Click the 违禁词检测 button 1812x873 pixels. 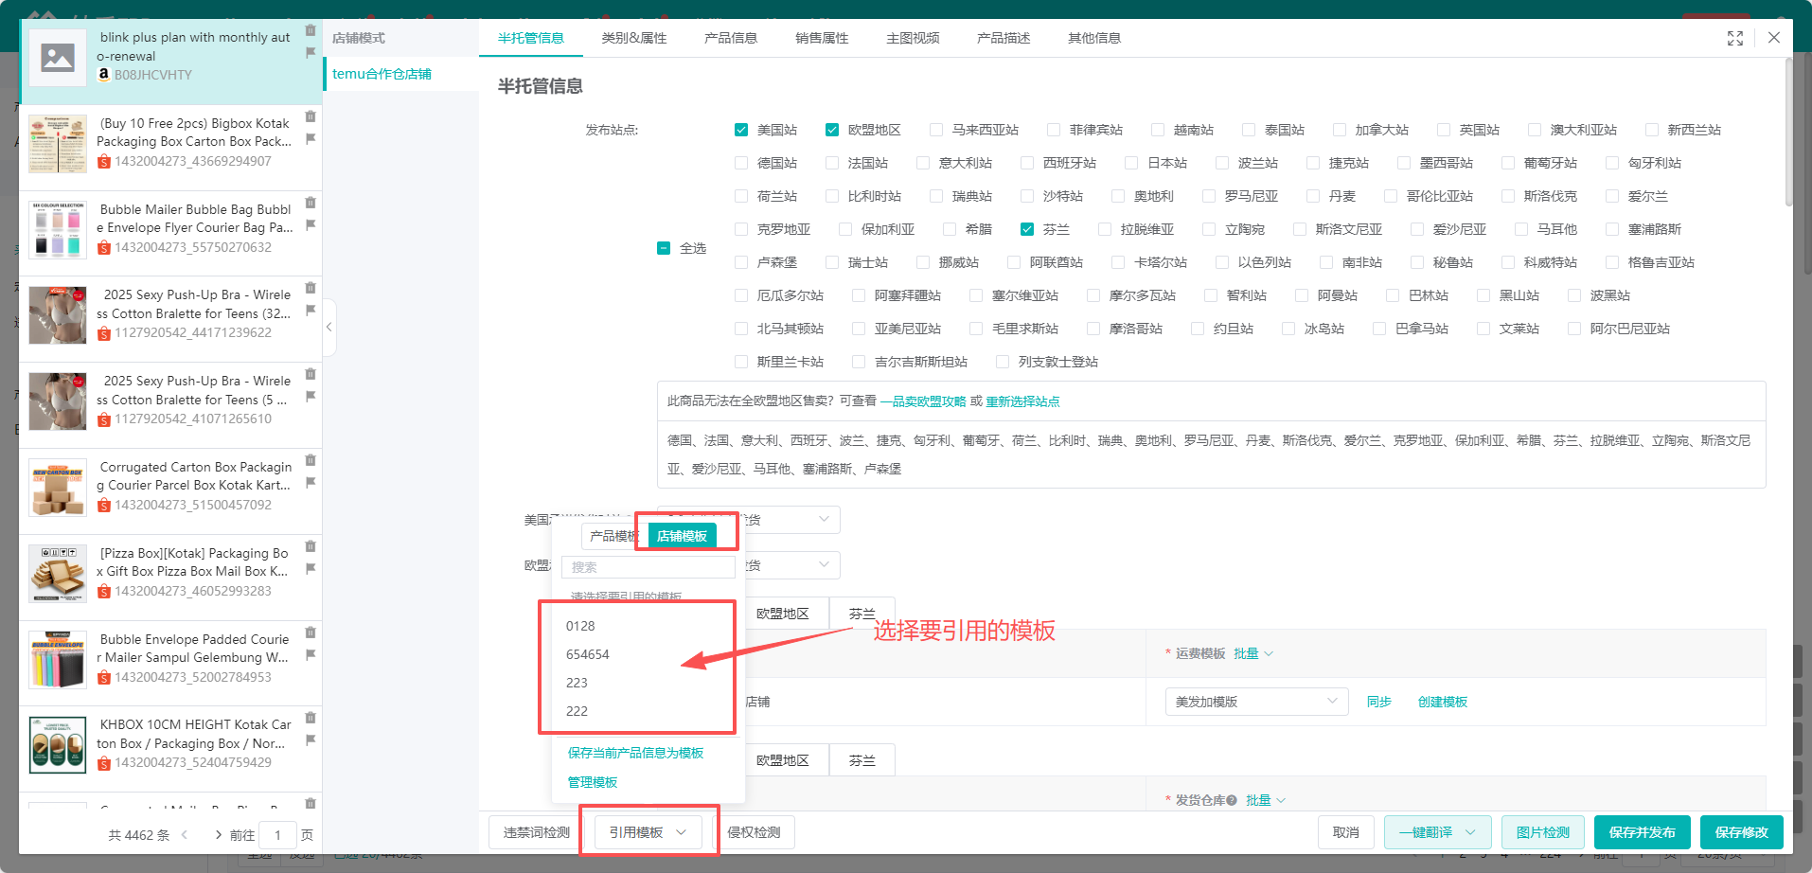pos(537,832)
